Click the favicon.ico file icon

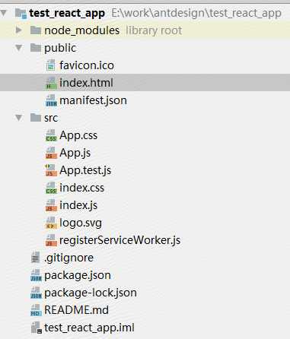pyautogui.click(x=51, y=65)
